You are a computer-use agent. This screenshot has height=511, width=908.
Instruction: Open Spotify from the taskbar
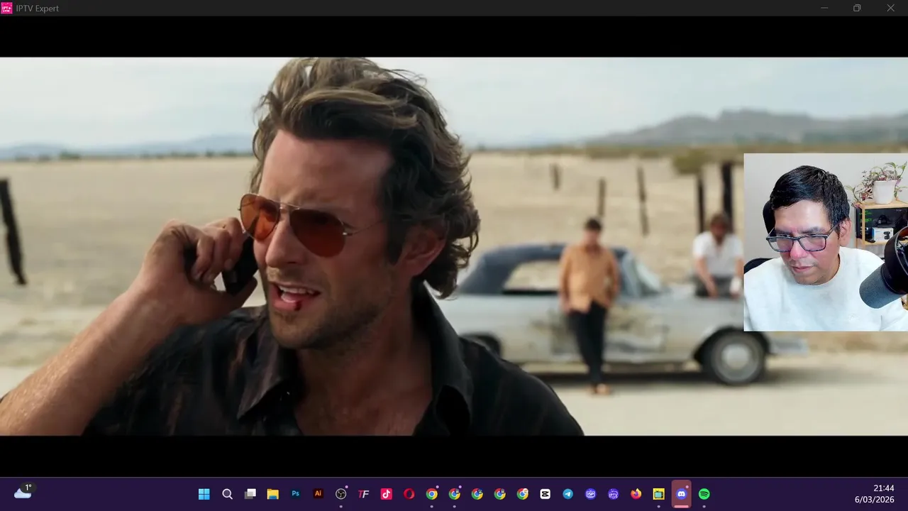click(704, 494)
